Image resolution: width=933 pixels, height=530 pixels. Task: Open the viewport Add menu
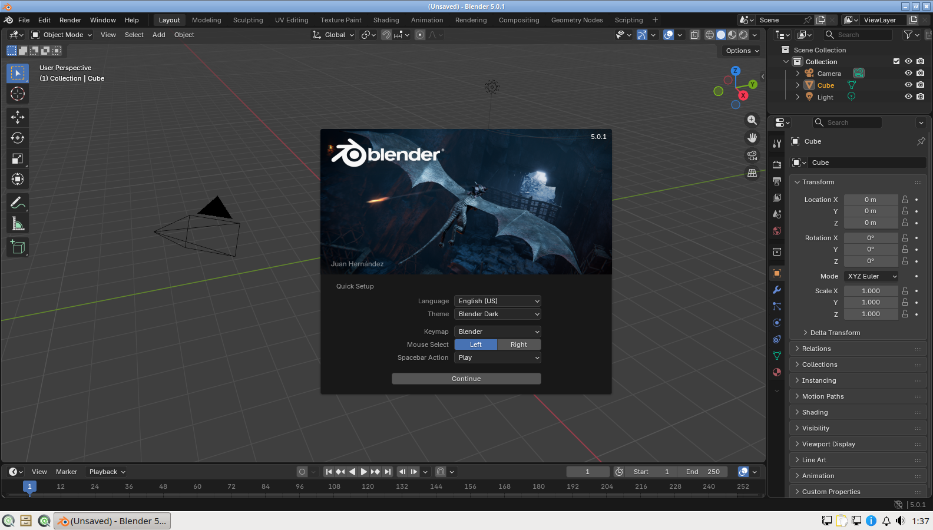coord(159,35)
